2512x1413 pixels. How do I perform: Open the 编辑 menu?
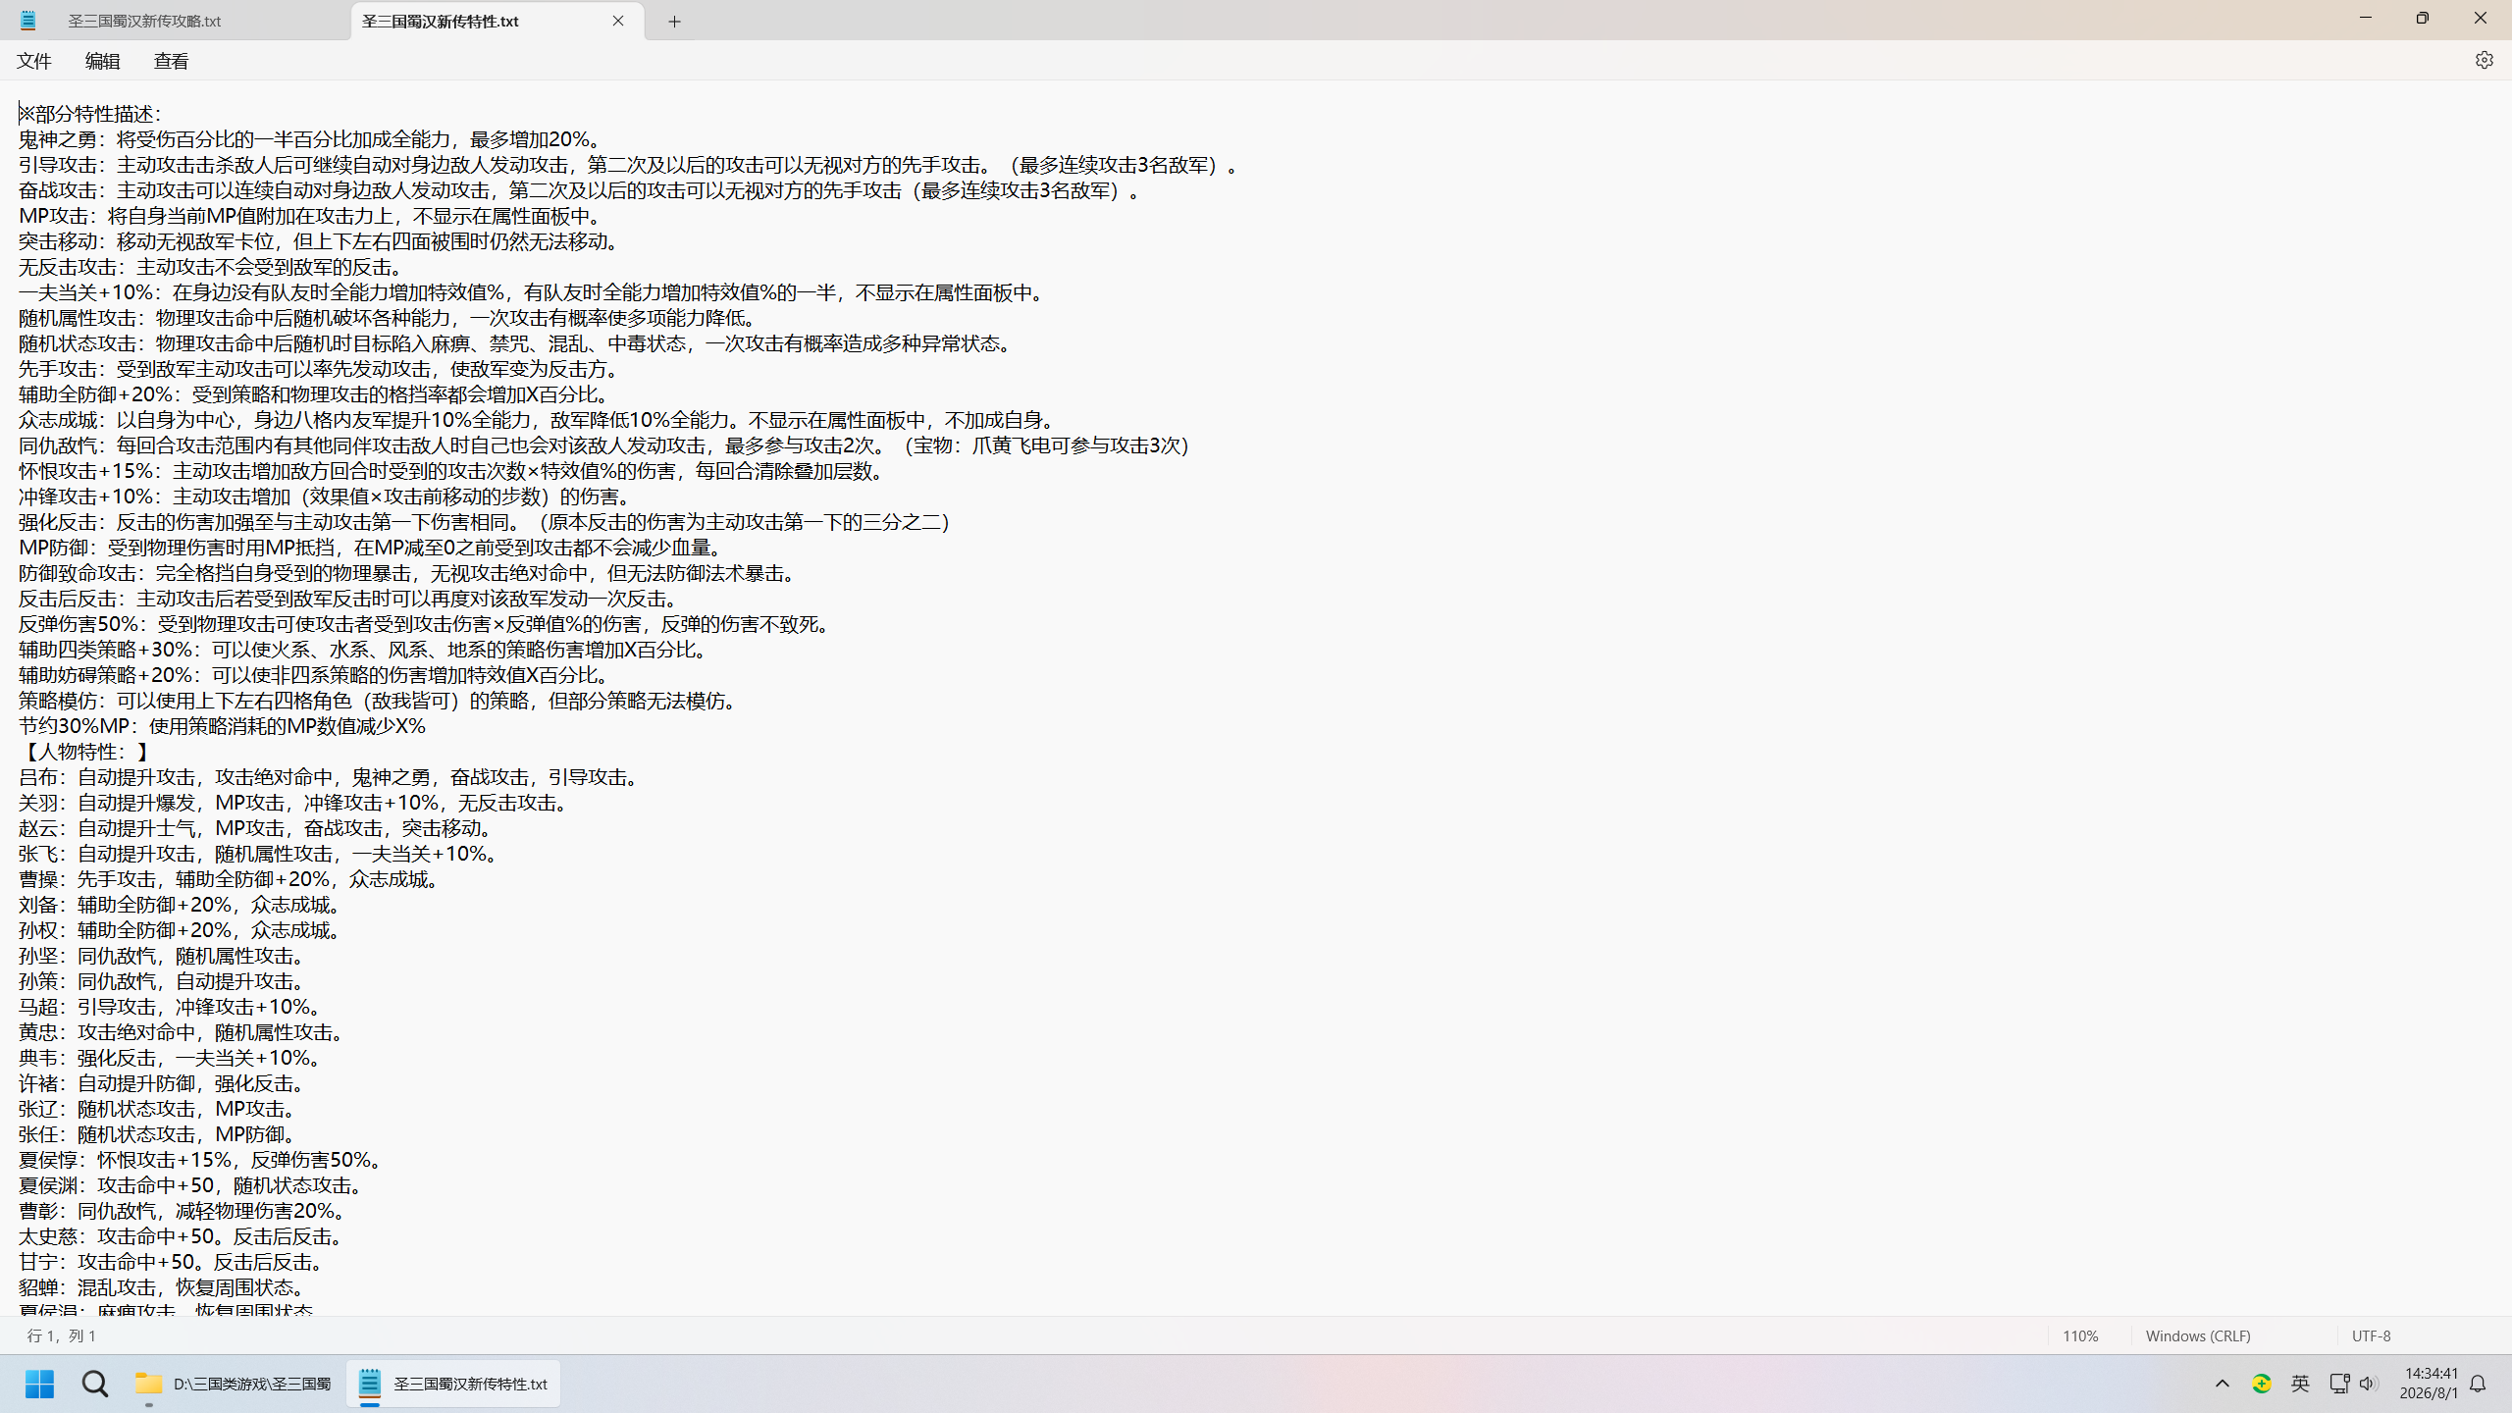[x=103, y=61]
